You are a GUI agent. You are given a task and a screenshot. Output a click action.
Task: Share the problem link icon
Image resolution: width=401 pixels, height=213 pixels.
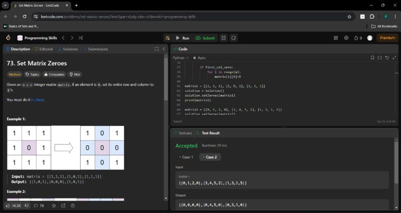point(63,205)
